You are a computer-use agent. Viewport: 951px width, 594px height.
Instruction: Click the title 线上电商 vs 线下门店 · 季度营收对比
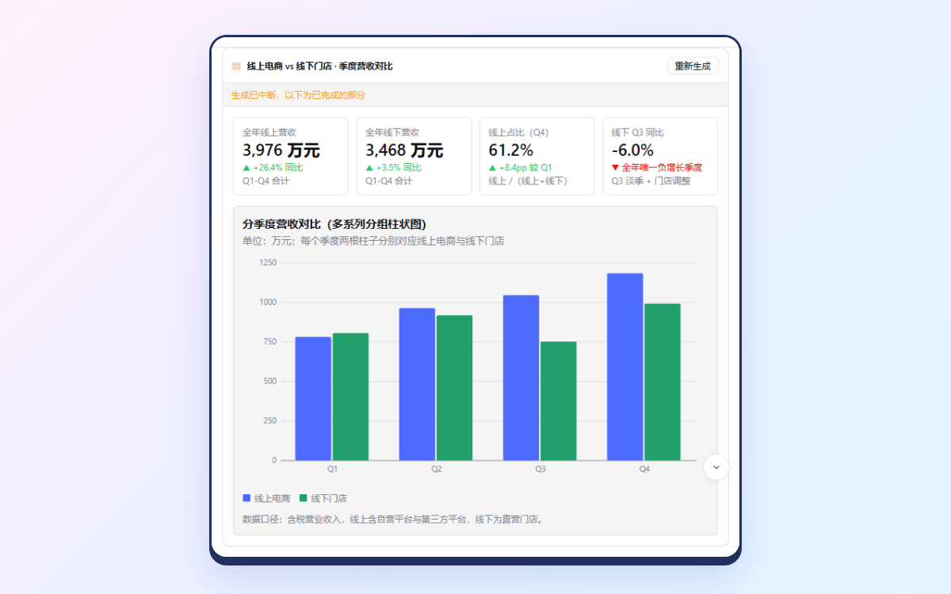pyautogui.click(x=319, y=67)
